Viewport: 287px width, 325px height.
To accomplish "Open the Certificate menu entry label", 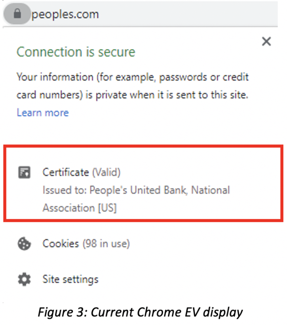I will pos(66,172).
